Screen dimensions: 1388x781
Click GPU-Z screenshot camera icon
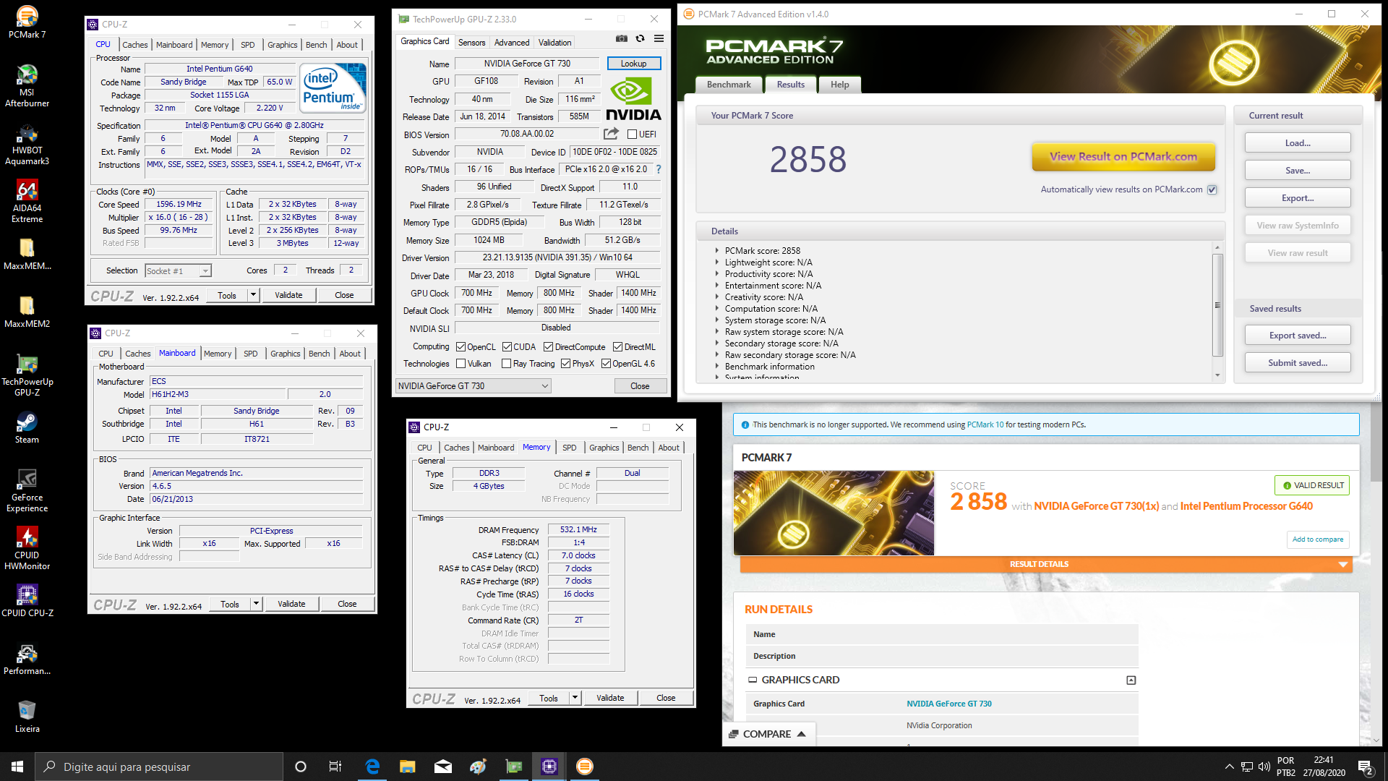point(621,39)
